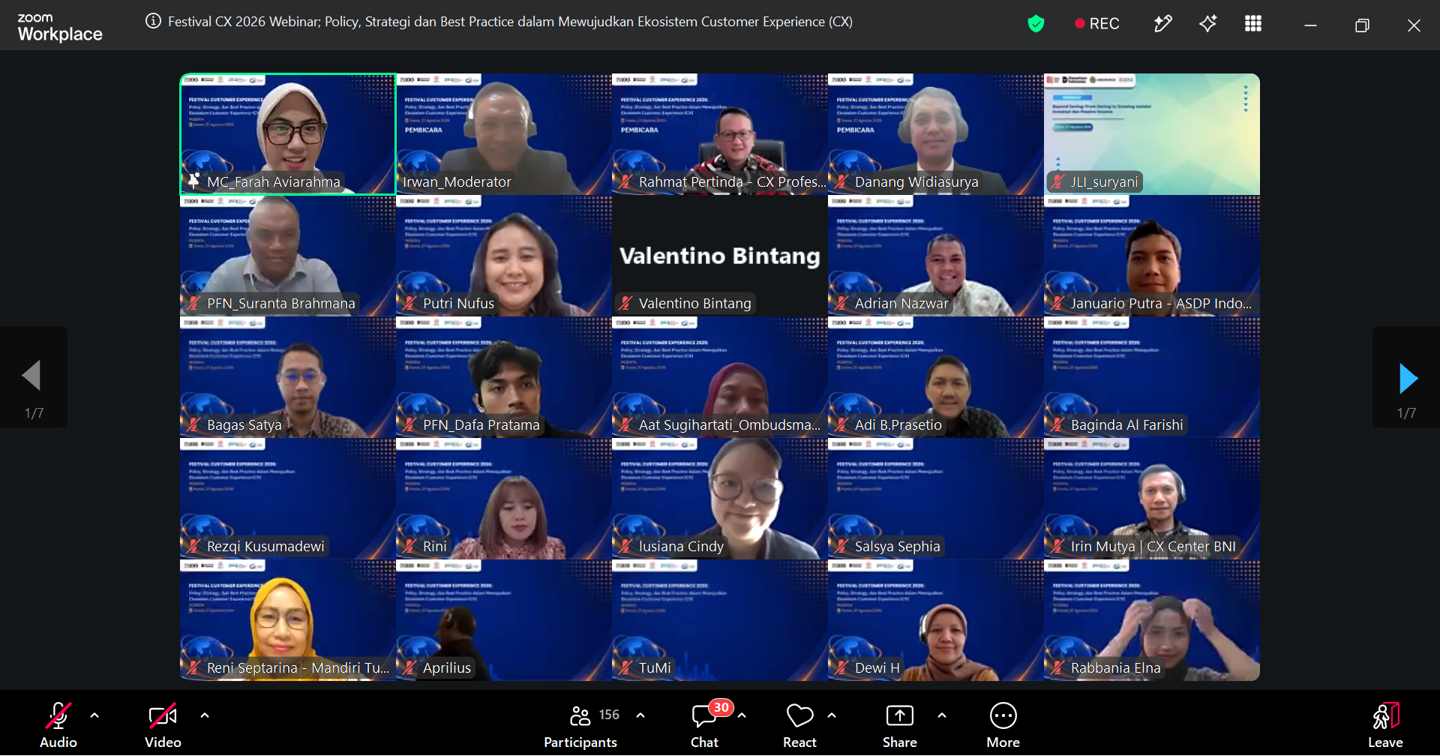Start Share screen
The width and height of the screenshot is (1440, 756).
tap(900, 724)
